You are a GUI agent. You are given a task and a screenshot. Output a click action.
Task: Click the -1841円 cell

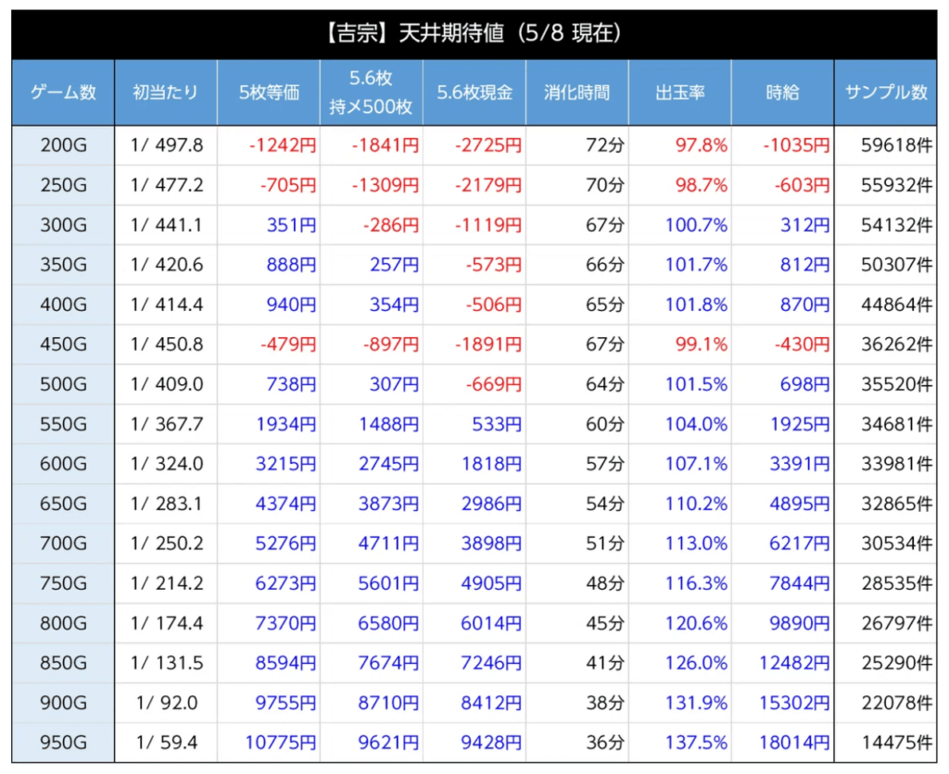pyautogui.click(x=386, y=145)
